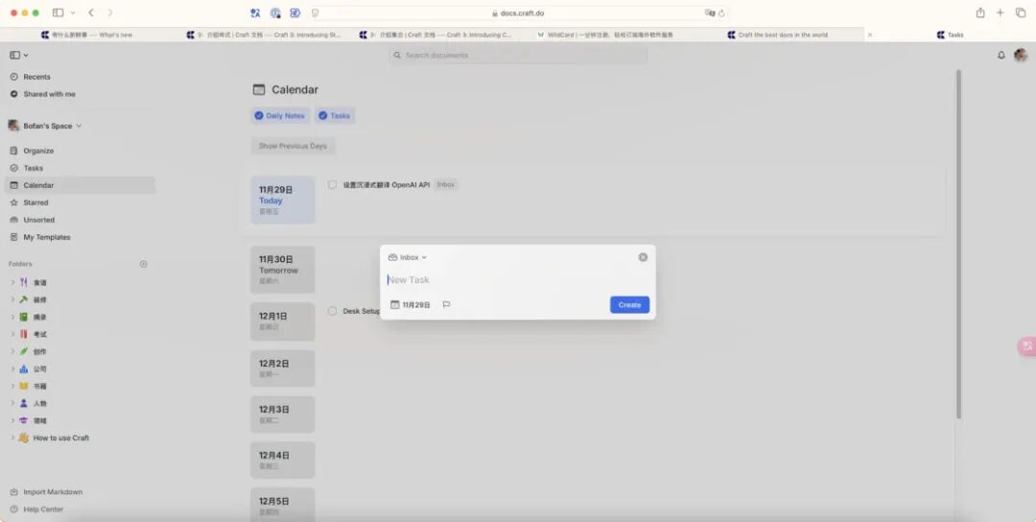Select the 12月1日 date card
The image size is (1036, 522).
click(x=282, y=321)
